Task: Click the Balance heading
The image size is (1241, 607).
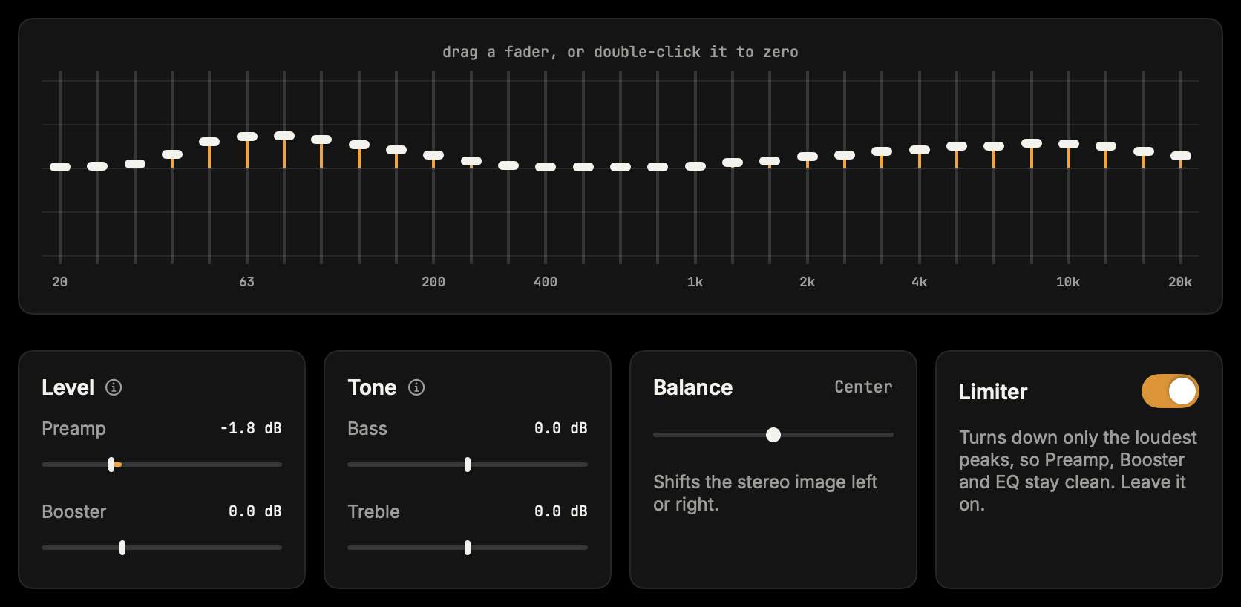Action: coord(692,387)
